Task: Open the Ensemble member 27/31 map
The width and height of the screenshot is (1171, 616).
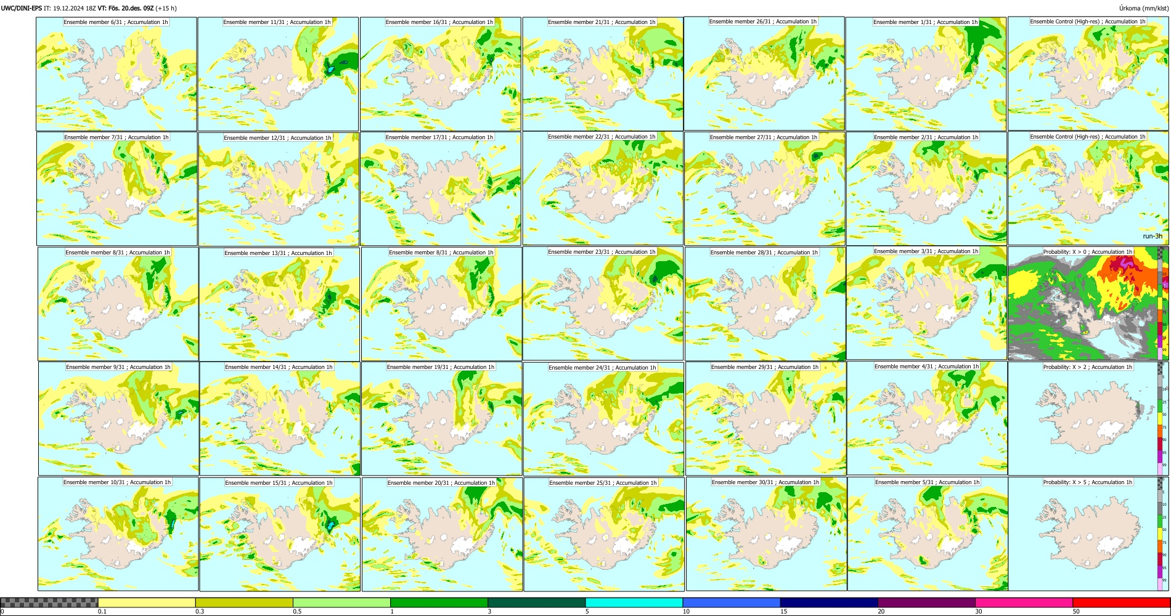Action: pos(764,189)
